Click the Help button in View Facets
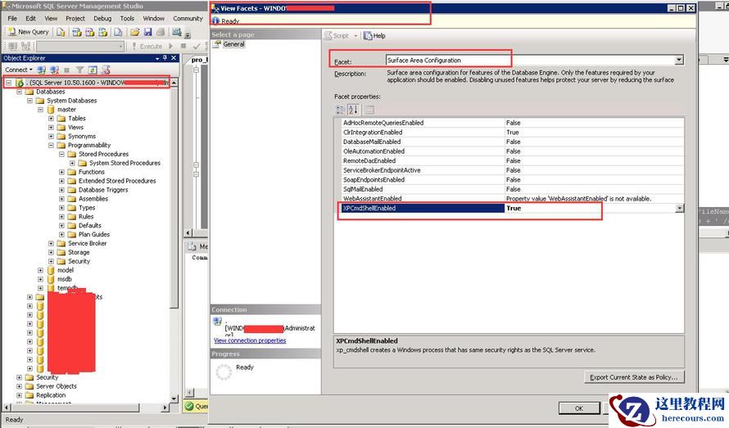 (374, 36)
